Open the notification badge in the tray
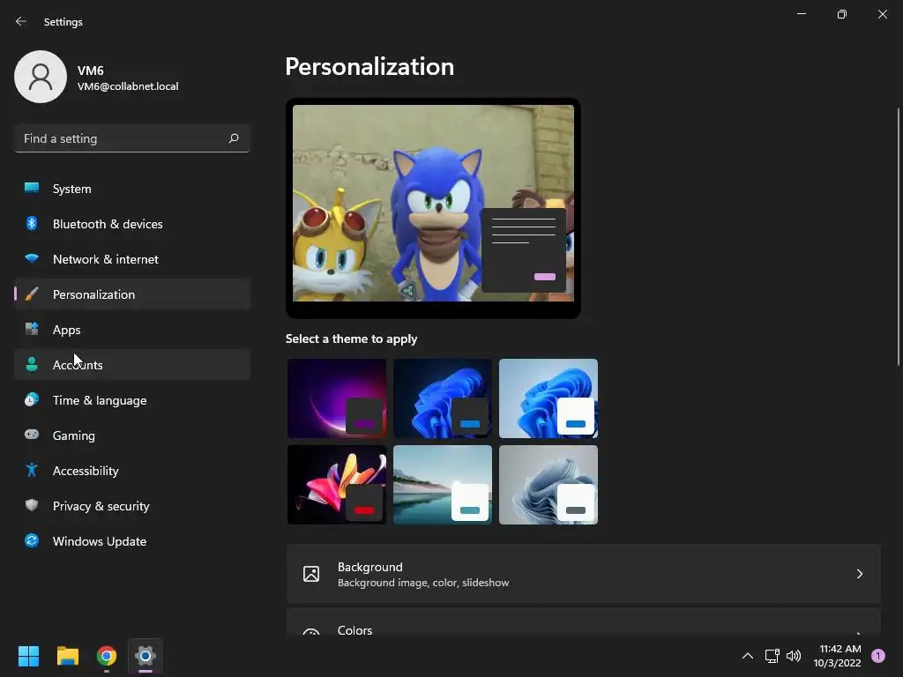 tap(878, 656)
